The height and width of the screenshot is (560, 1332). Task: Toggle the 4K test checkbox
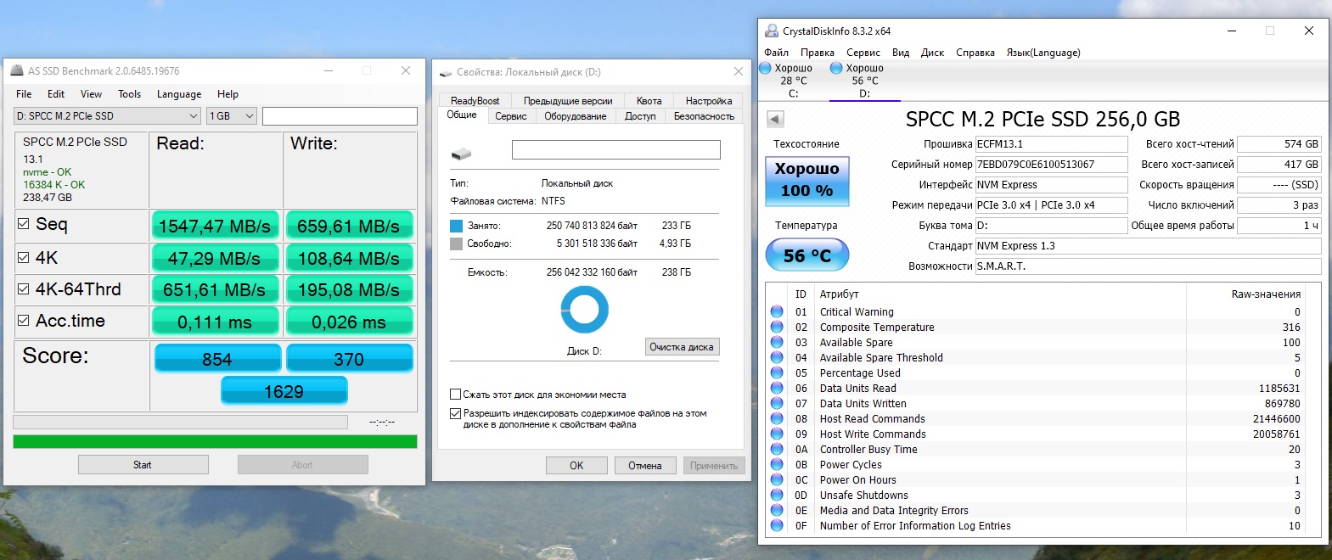point(24,257)
